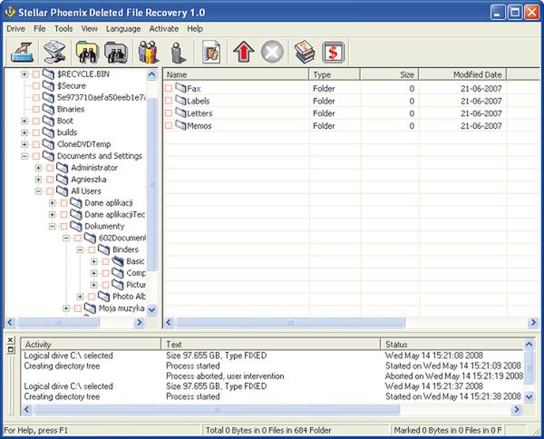Open the File menu

40,29
